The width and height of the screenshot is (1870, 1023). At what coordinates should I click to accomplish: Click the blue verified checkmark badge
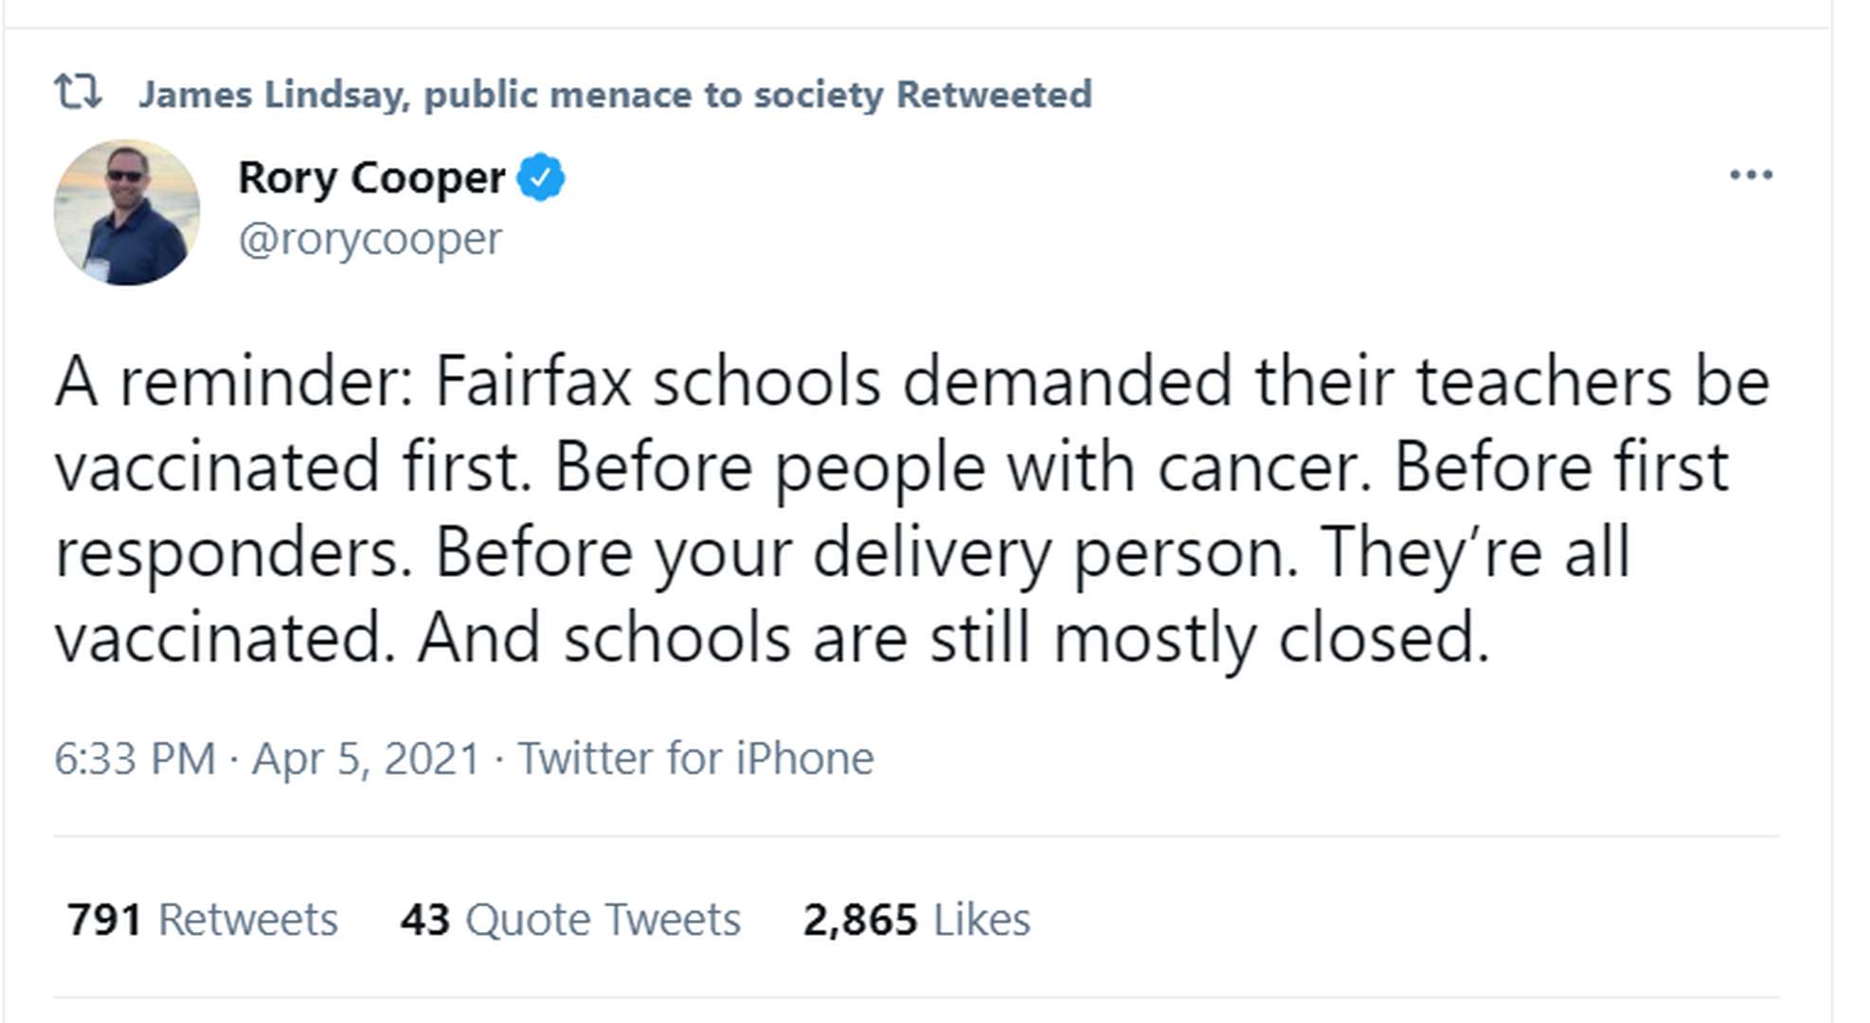(541, 177)
